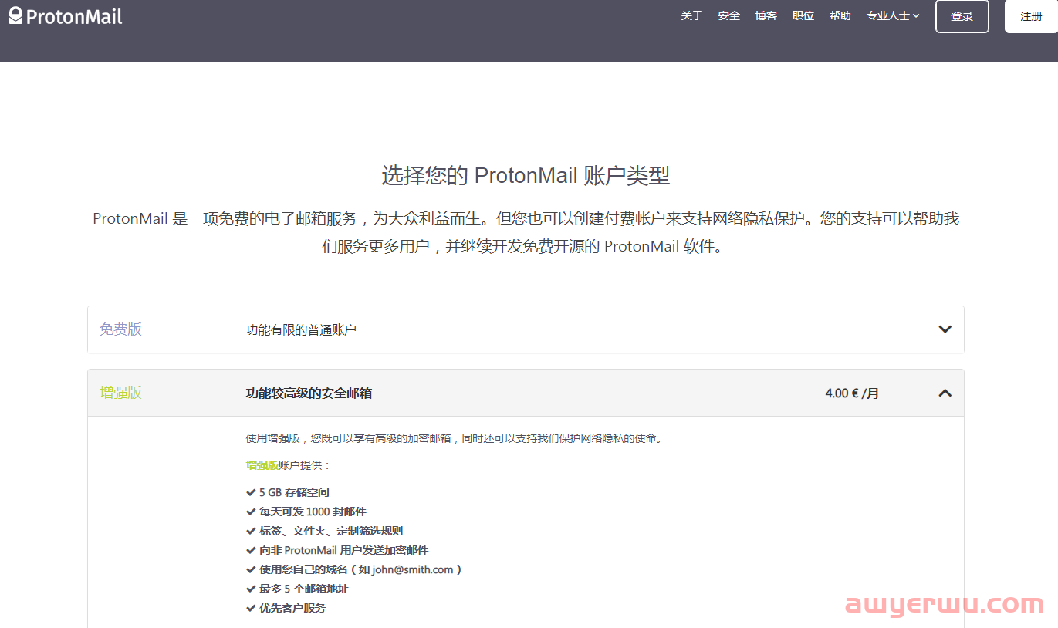Click the 功能有限的普通账户 description
1058x628 pixels.
pyautogui.click(x=301, y=330)
